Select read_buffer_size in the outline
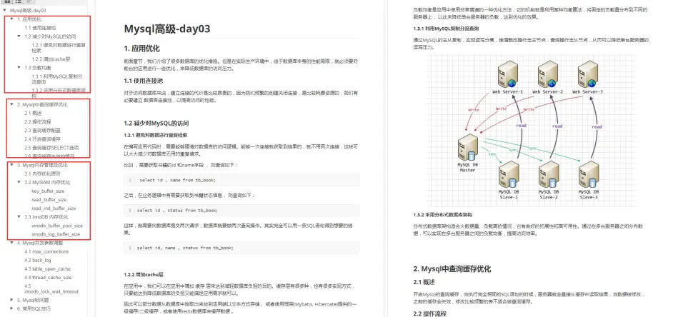The height and width of the screenshot is (317, 673). (x=49, y=199)
